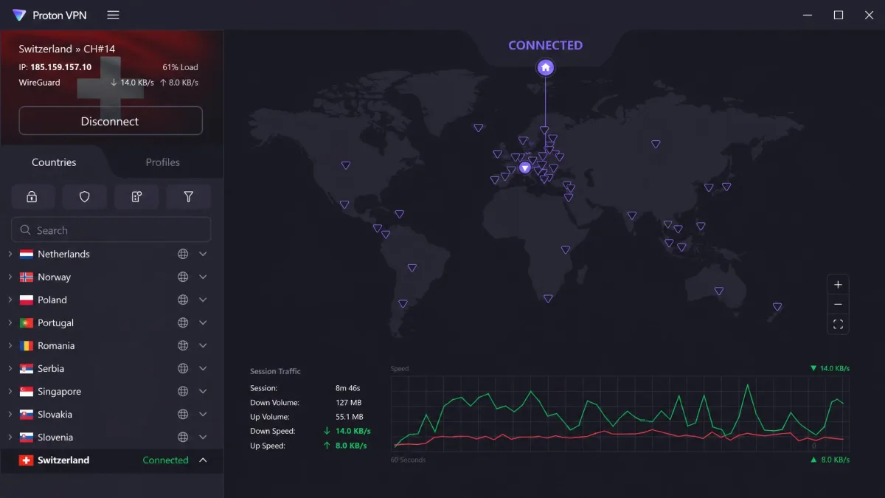Click the globe icon for Singapore
Image resolution: width=885 pixels, height=498 pixels.
[183, 391]
